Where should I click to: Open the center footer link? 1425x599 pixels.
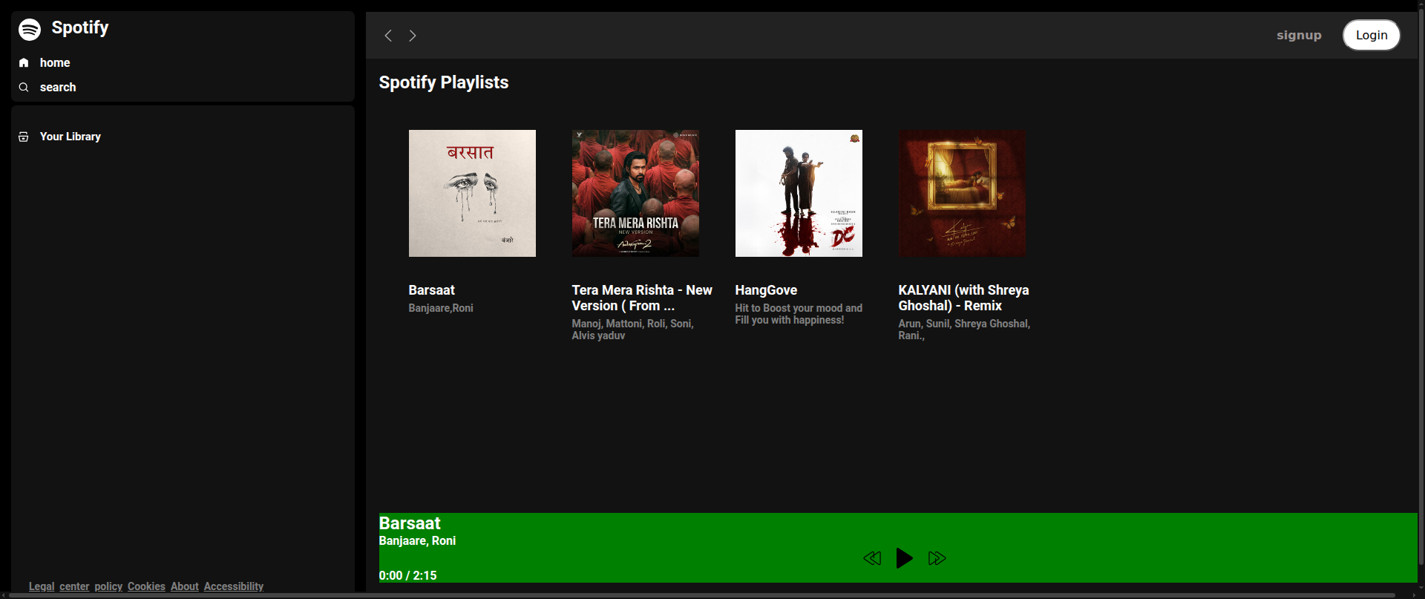pyautogui.click(x=74, y=586)
